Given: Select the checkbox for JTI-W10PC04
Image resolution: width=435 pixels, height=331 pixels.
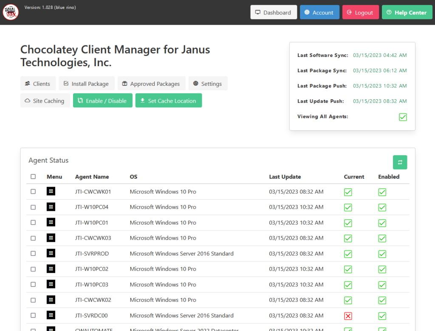Looking at the screenshot, I should tap(33, 207).
